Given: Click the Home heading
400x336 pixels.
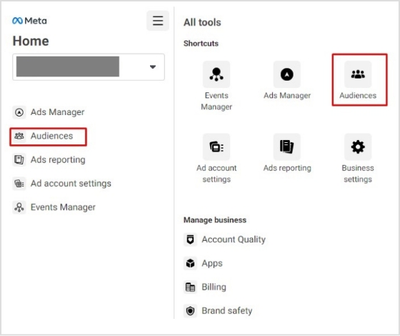Looking at the screenshot, I should [x=31, y=41].
